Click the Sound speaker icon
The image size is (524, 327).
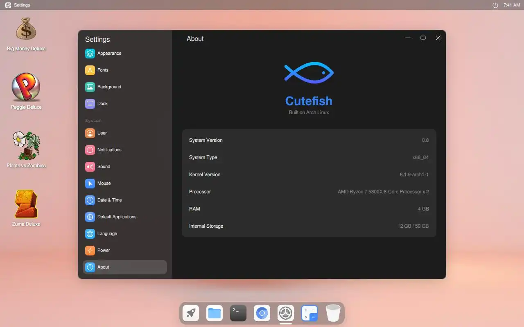pyautogui.click(x=90, y=167)
